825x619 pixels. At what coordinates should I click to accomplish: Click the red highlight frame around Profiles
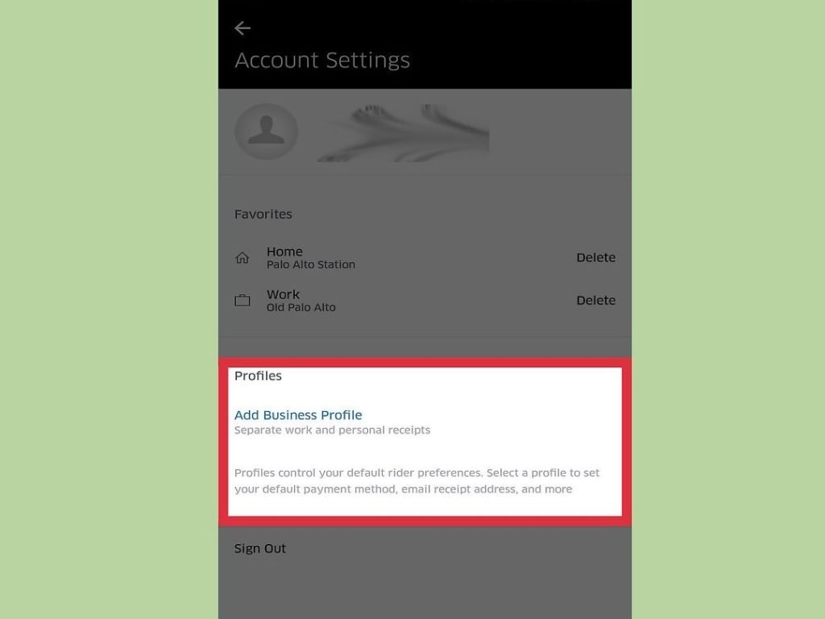coord(425,362)
